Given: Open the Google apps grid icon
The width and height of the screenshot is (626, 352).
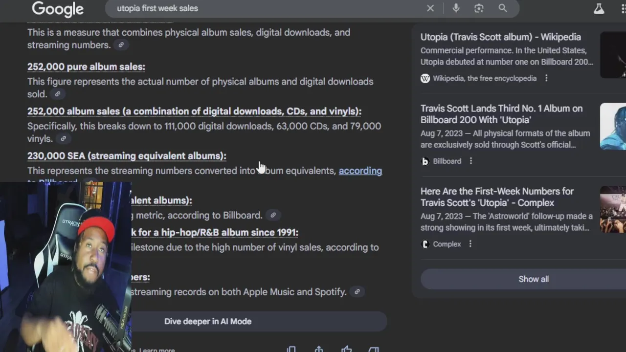Looking at the screenshot, I should pyautogui.click(x=623, y=9).
